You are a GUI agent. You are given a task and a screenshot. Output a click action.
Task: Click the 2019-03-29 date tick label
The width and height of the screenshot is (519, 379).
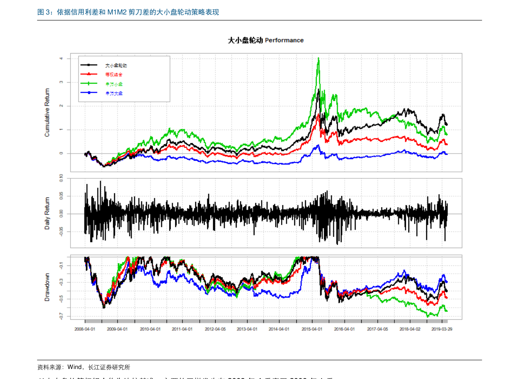442,329
